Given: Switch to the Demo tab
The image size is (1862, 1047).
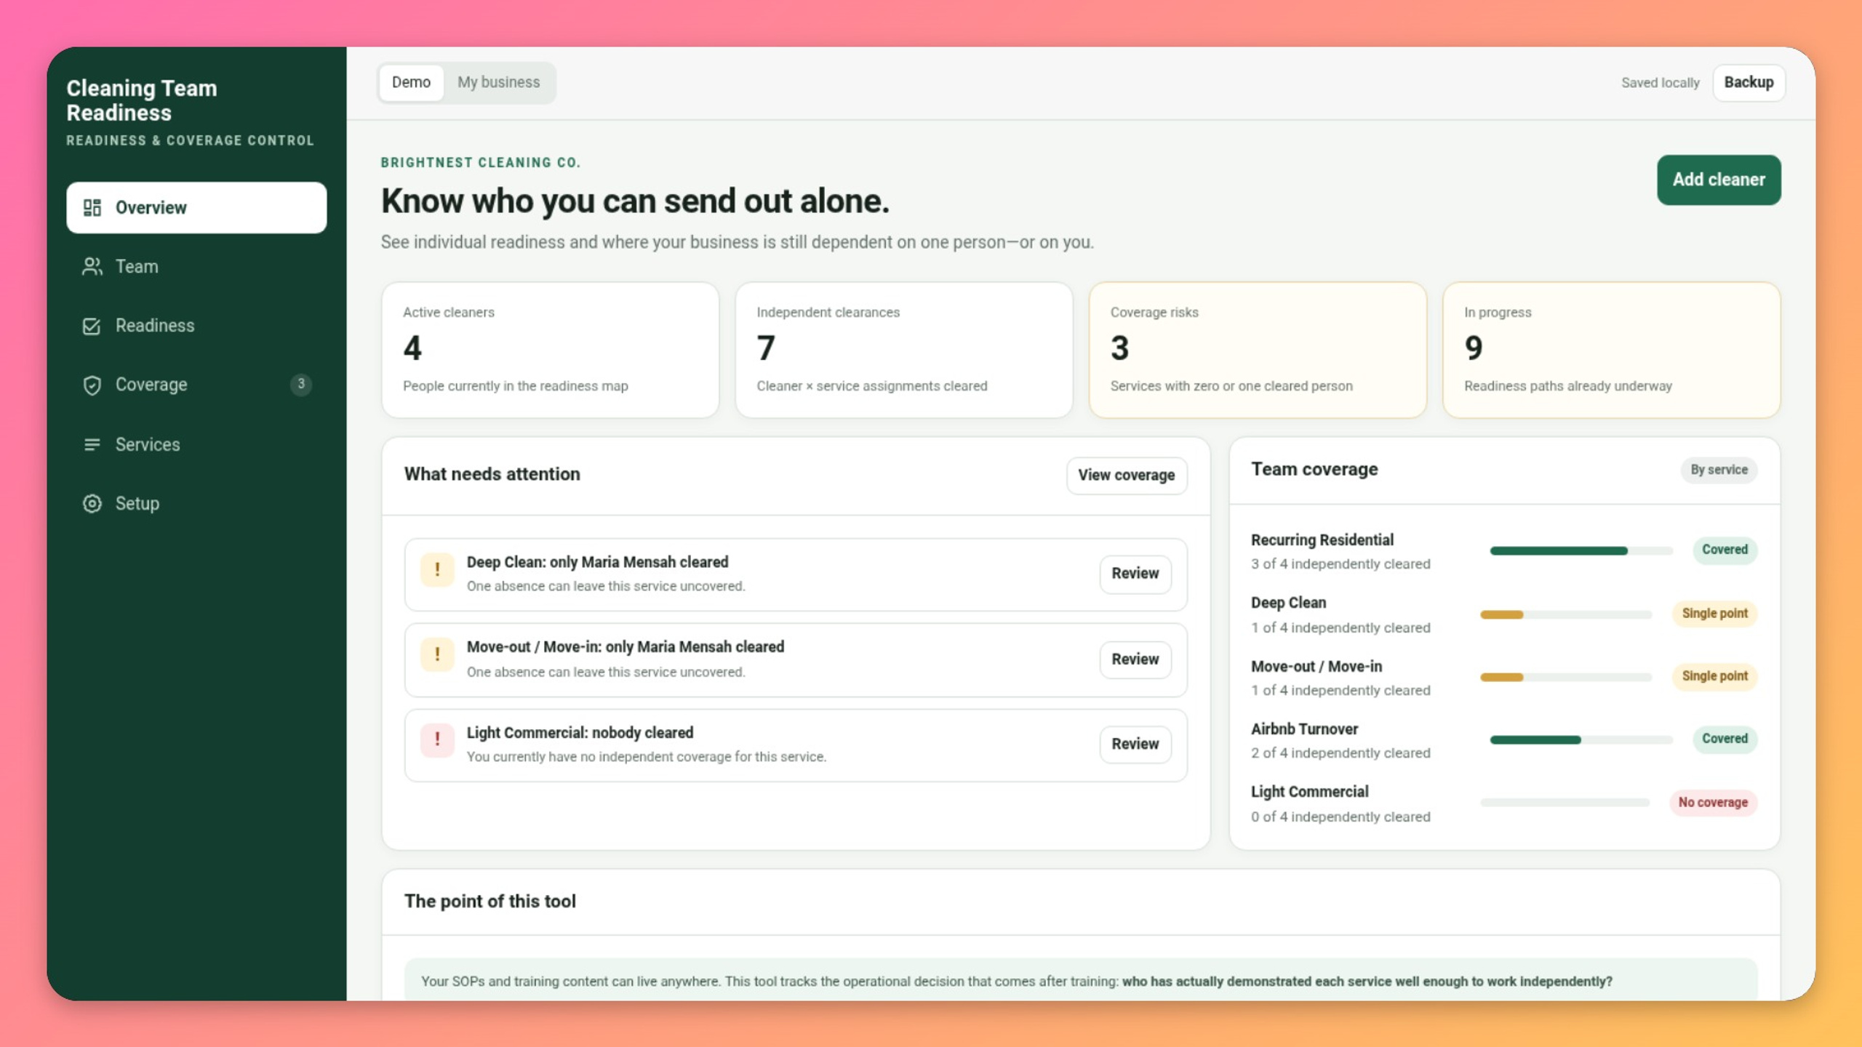Looking at the screenshot, I should coord(411,82).
